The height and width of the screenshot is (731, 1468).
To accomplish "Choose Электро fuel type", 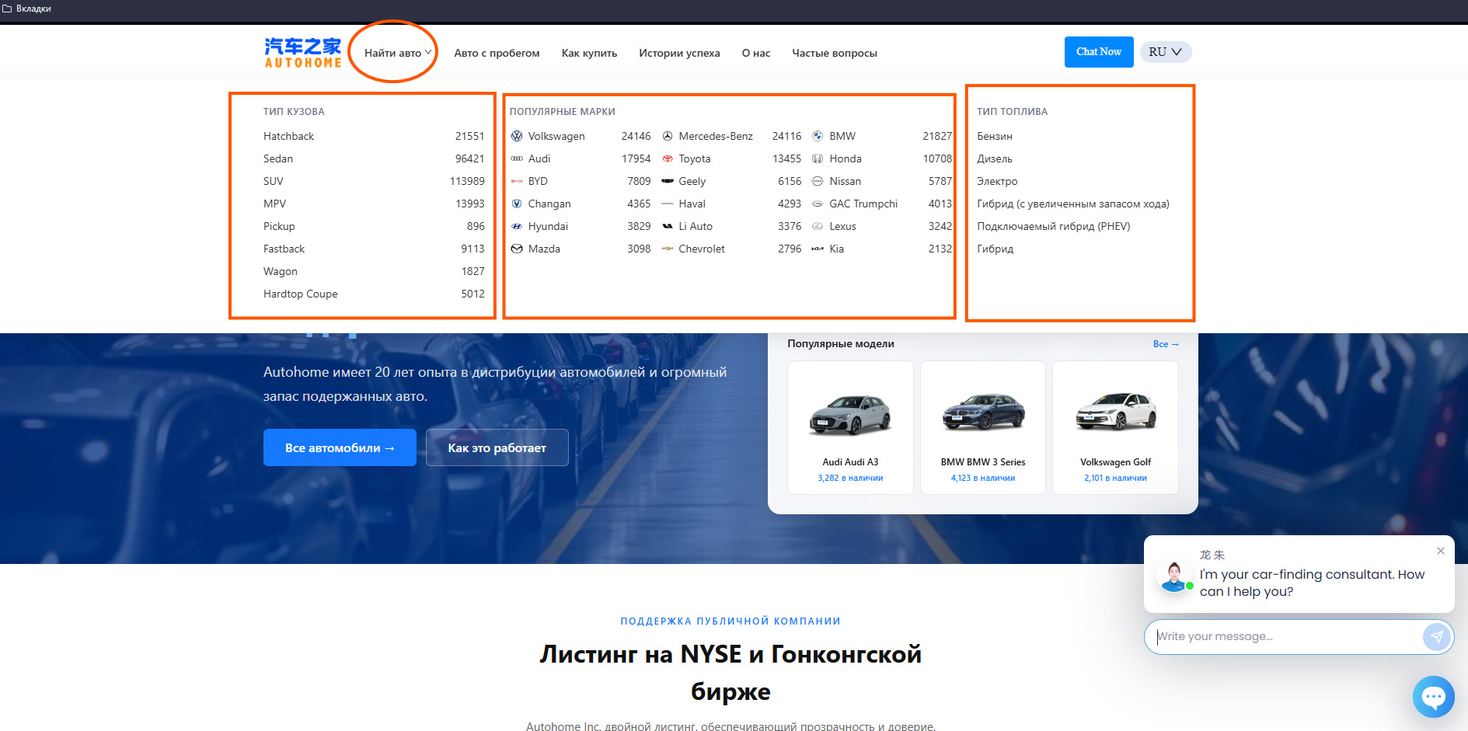I will click(997, 181).
